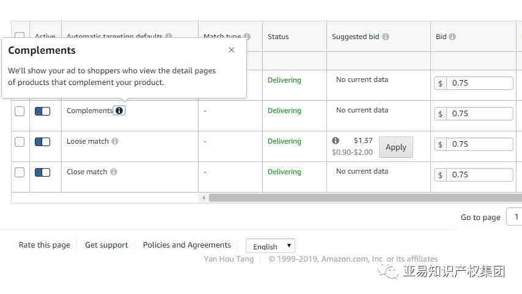Click the Rate this page link

point(44,245)
